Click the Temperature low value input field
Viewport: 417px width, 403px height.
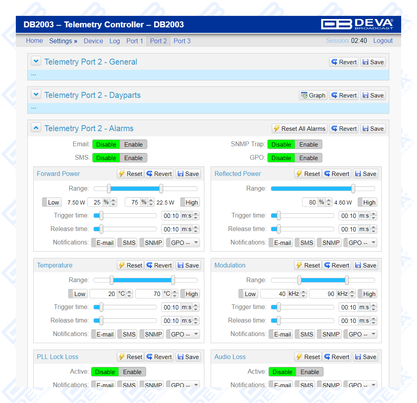(x=103, y=294)
